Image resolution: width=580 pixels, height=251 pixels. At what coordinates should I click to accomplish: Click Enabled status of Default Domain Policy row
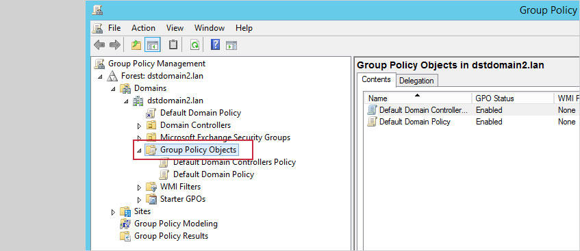489,122
